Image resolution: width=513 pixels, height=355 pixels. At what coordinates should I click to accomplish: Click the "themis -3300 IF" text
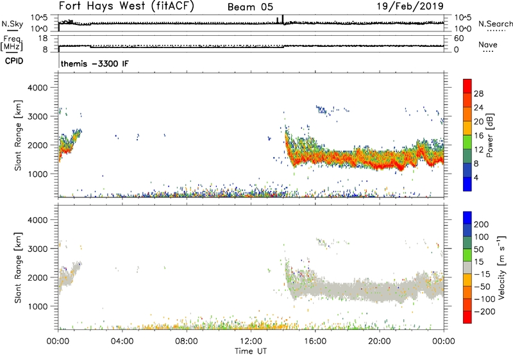(94, 63)
